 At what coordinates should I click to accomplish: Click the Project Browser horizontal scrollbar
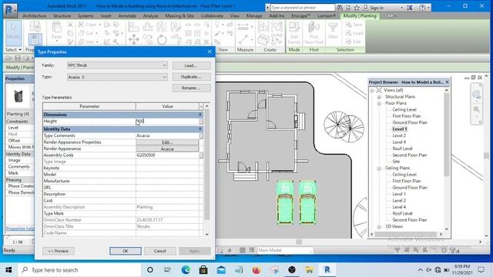(x=406, y=234)
